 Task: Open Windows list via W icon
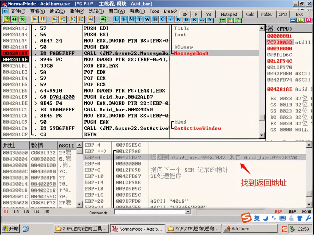(147, 19)
